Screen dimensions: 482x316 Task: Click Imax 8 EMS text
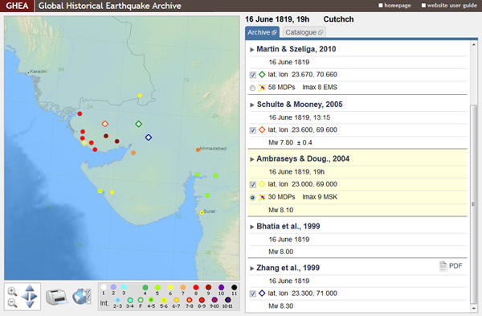[320, 88]
